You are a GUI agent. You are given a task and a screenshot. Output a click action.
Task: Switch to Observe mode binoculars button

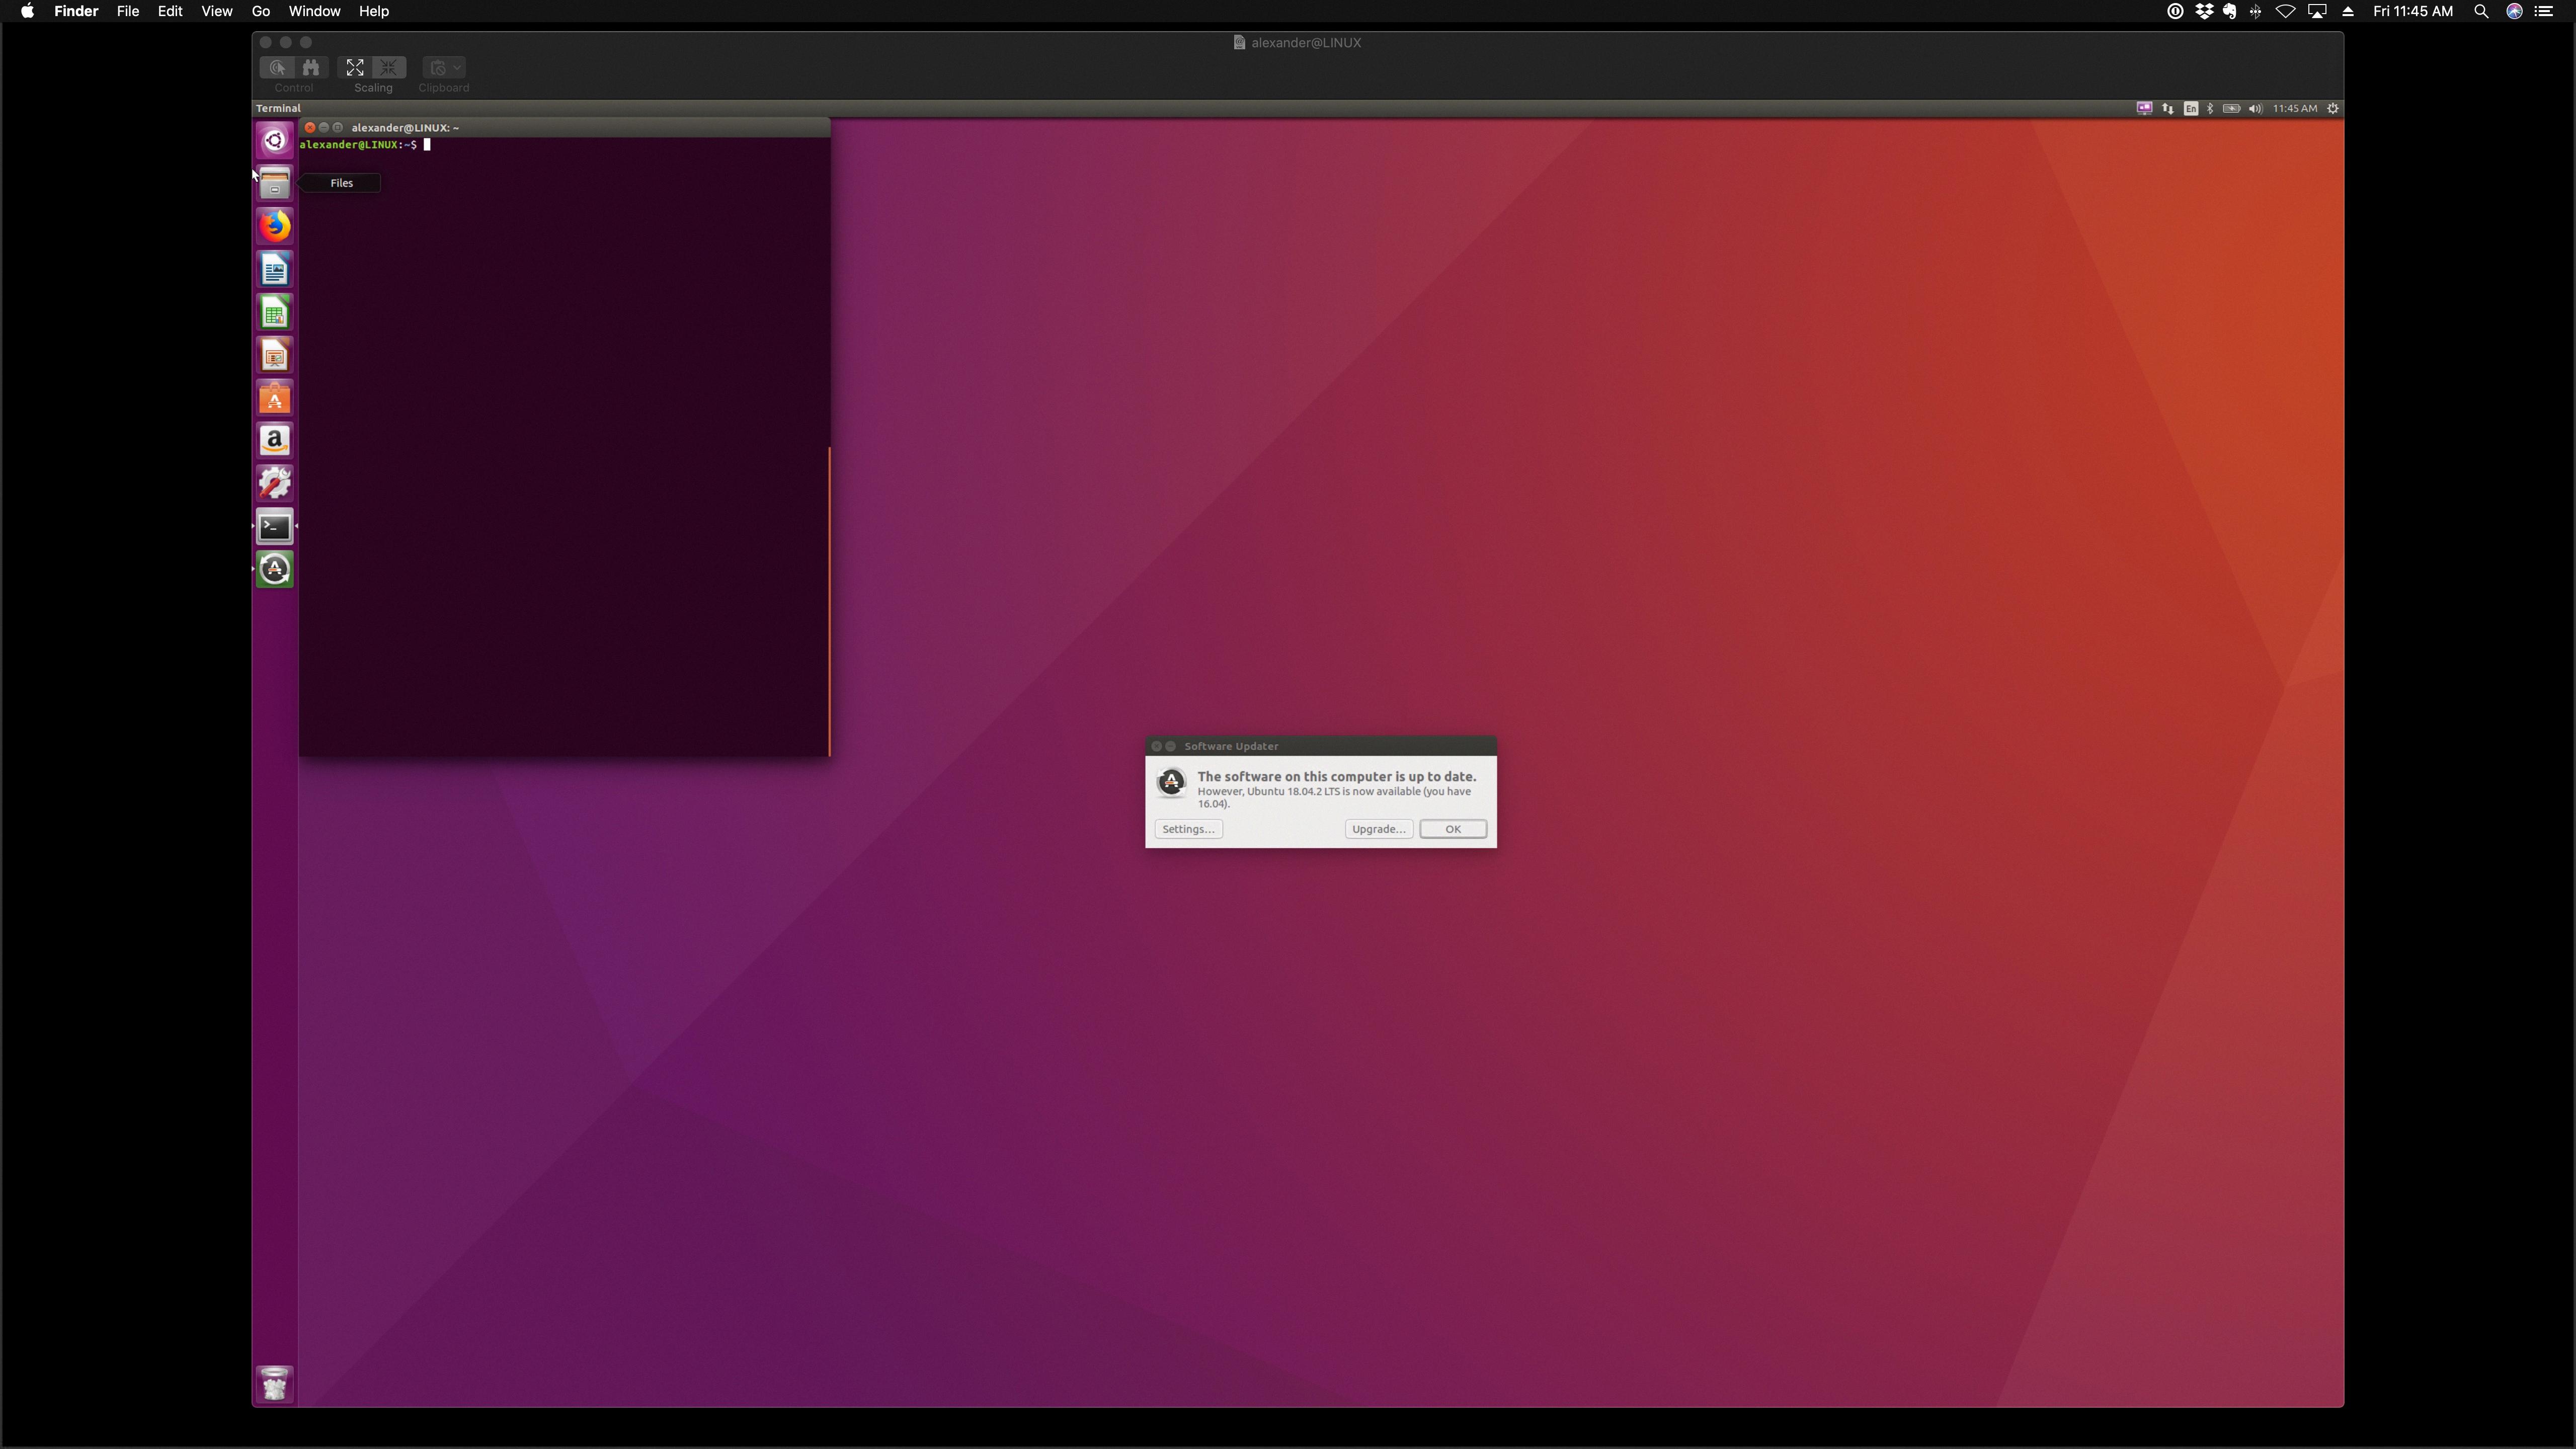click(311, 67)
